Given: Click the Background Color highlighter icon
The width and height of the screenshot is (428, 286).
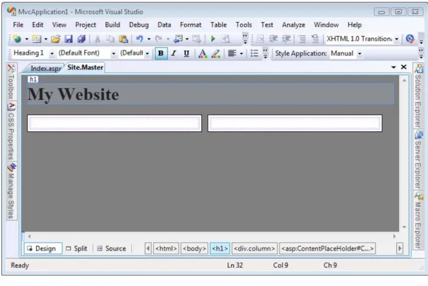Looking at the screenshot, I should (216, 54).
